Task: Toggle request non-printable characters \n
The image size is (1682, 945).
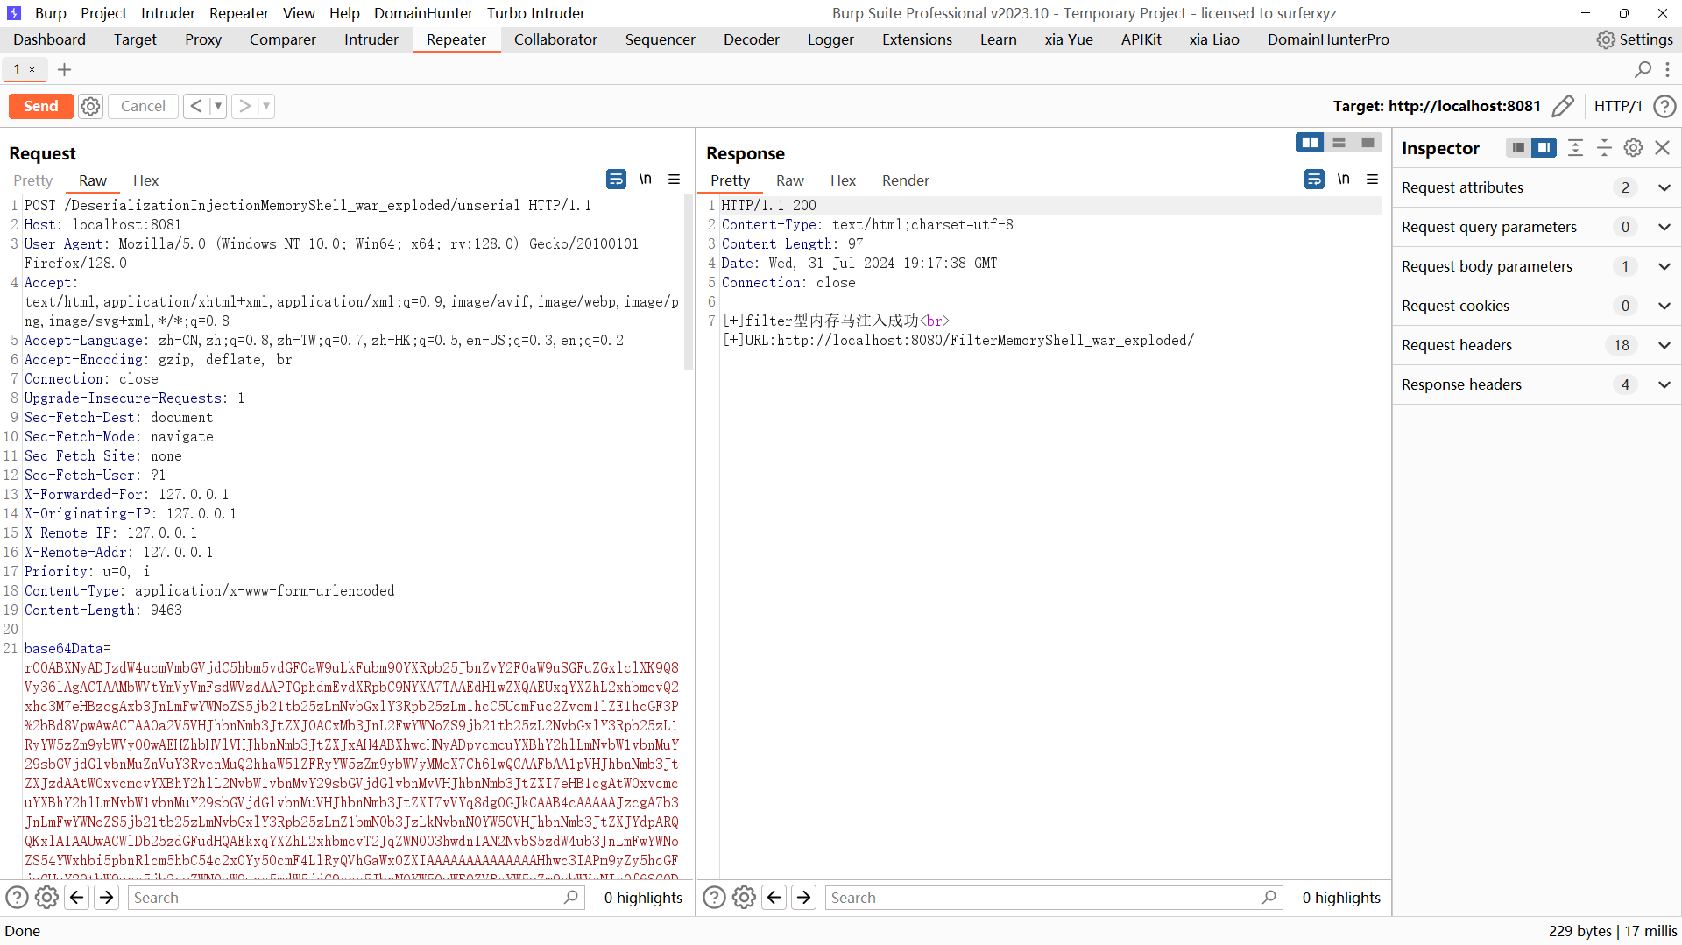Action: point(646,180)
